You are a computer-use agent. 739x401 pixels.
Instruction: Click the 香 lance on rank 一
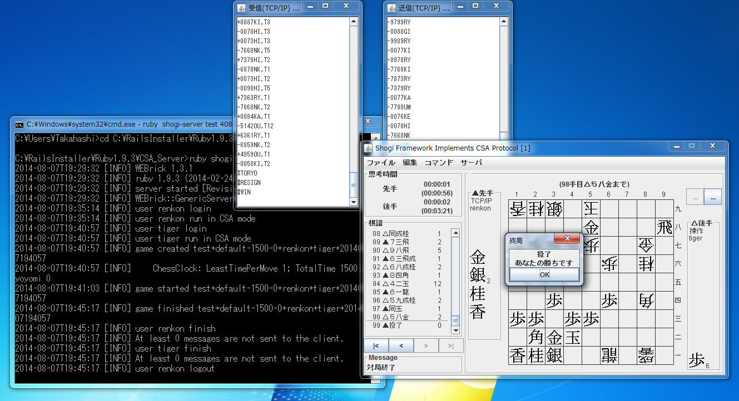pos(518,355)
